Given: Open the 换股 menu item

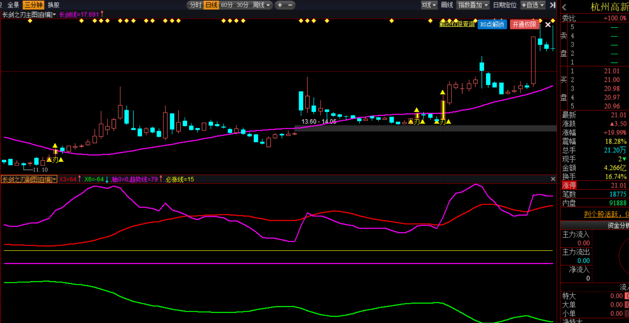Looking at the screenshot, I should [x=54, y=5].
